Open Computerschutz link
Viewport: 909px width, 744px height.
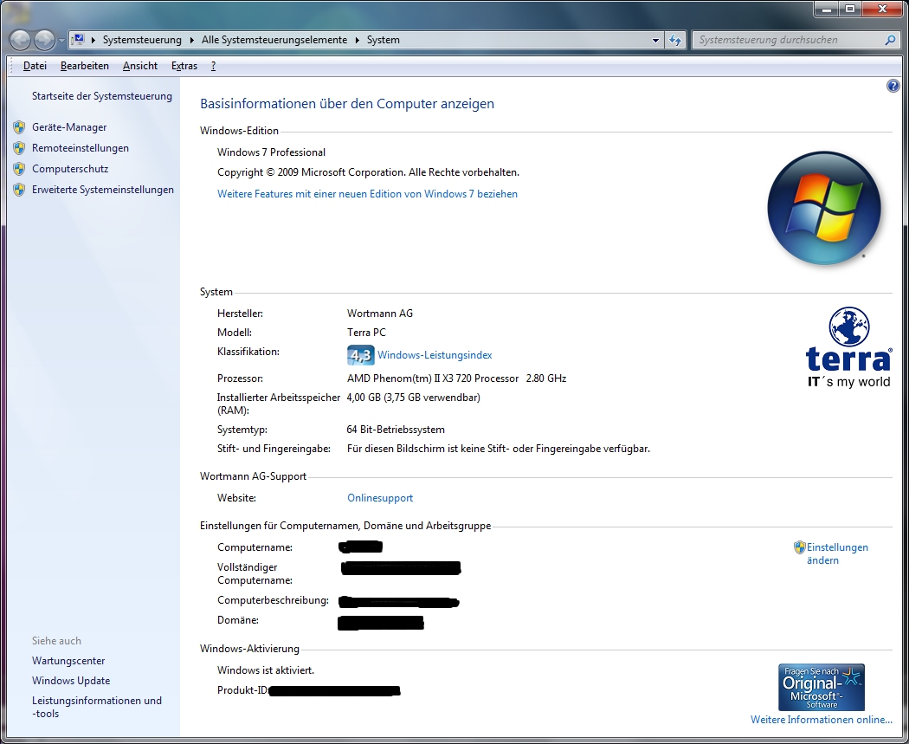pos(70,170)
